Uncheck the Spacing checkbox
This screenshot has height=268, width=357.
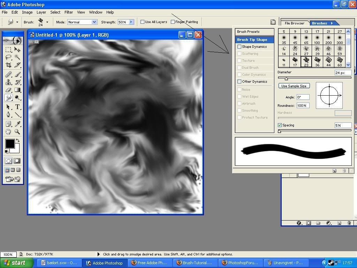280,125
